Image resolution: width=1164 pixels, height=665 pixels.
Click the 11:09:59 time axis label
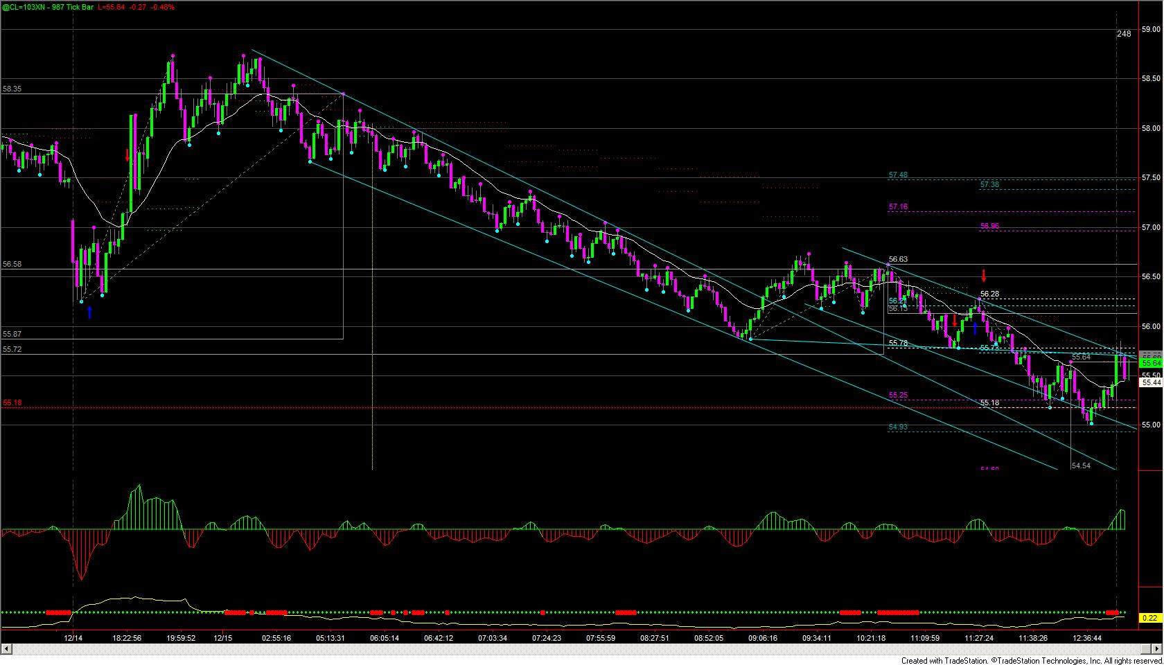tap(925, 637)
